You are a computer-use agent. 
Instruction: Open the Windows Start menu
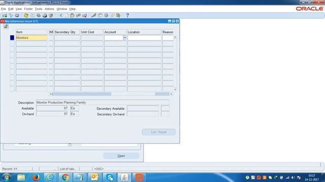tap(6, 177)
